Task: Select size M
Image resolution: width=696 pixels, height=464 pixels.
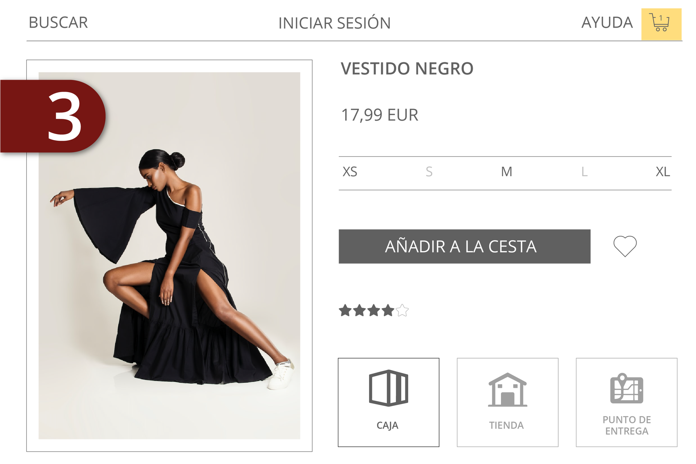Action: pyautogui.click(x=506, y=172)
